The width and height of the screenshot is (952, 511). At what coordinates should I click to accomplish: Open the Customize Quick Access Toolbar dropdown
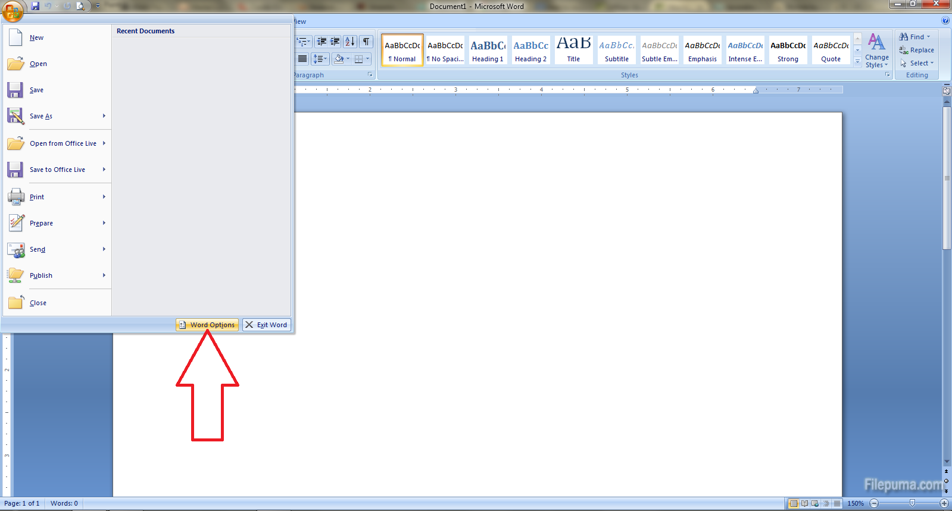(98, 6)
